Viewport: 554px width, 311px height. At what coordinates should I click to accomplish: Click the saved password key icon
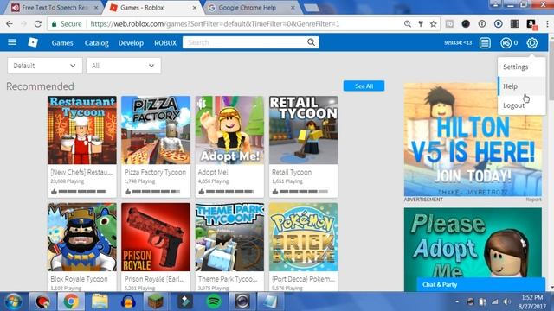click(421, 24)
